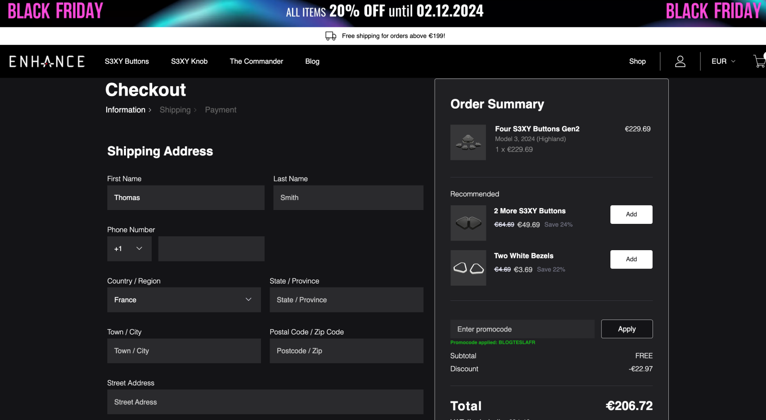The image size is (766, 420).
Task: Click the Two White Bezels product title
Action: [523, 256]
